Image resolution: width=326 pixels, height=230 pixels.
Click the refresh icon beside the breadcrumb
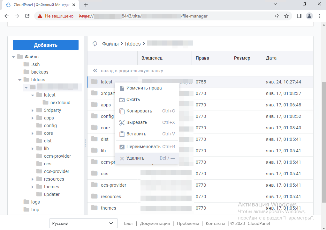click(x=95, y=44)
